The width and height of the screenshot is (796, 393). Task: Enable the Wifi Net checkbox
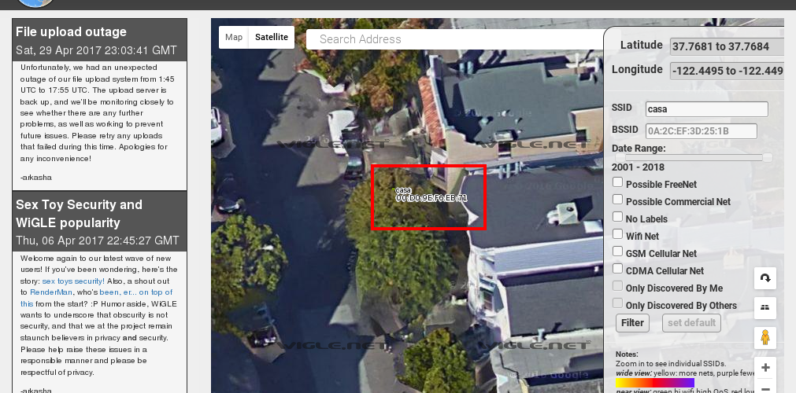click(x=617, y=233)
